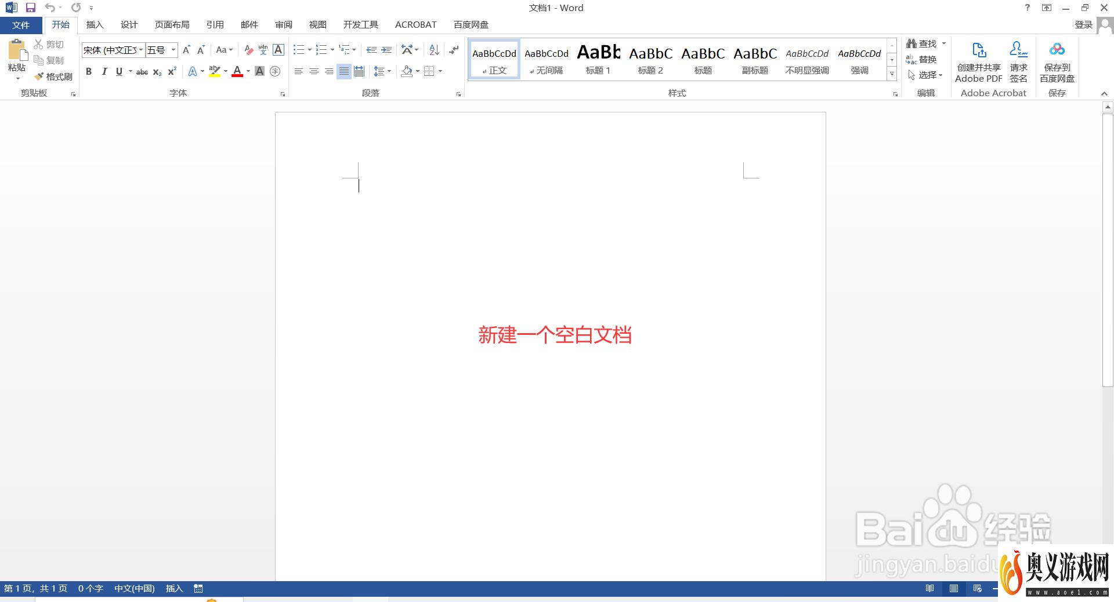Click the Save icon in quick access toolbar
Viewport: 1114px width, 602px height.
pyautogui.click(x=31, y=8)
